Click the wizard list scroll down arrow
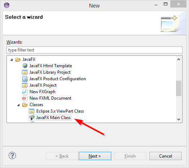Screen dimensions: 189x168 click(179, 119)
